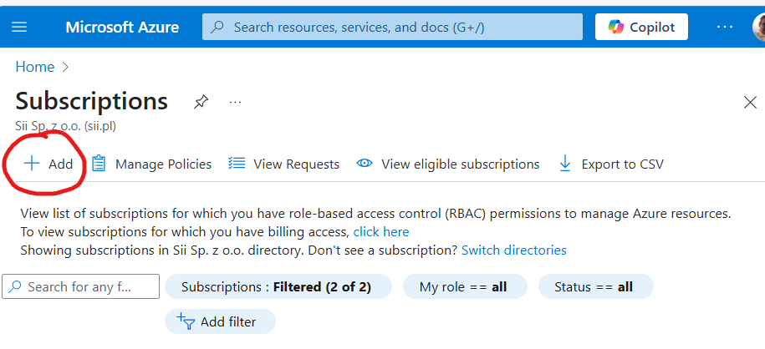Navigate to Home breadcrumb
Viewport: 765px width, 349px height.
point(34,67)
